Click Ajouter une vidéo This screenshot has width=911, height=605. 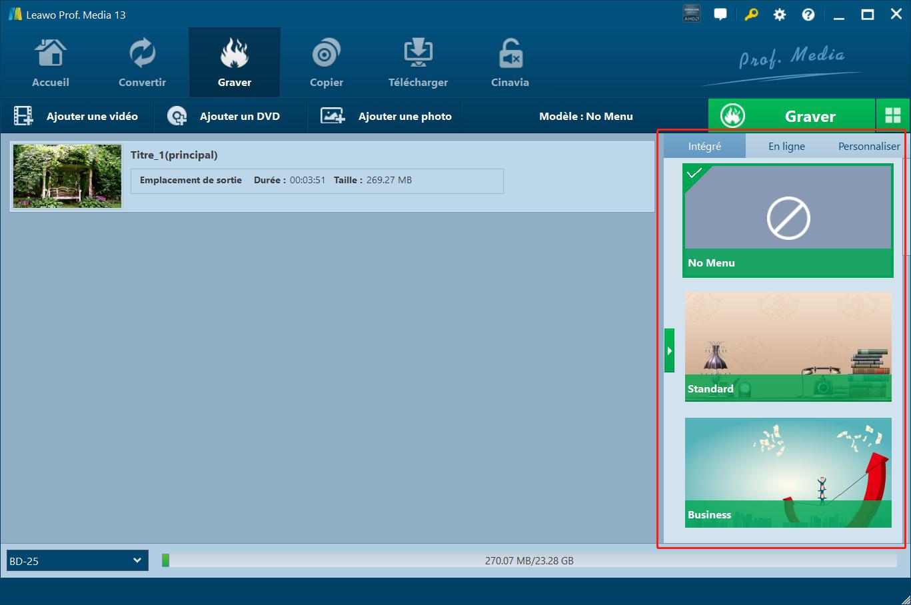pyautogui.click(x=77, y=116)
